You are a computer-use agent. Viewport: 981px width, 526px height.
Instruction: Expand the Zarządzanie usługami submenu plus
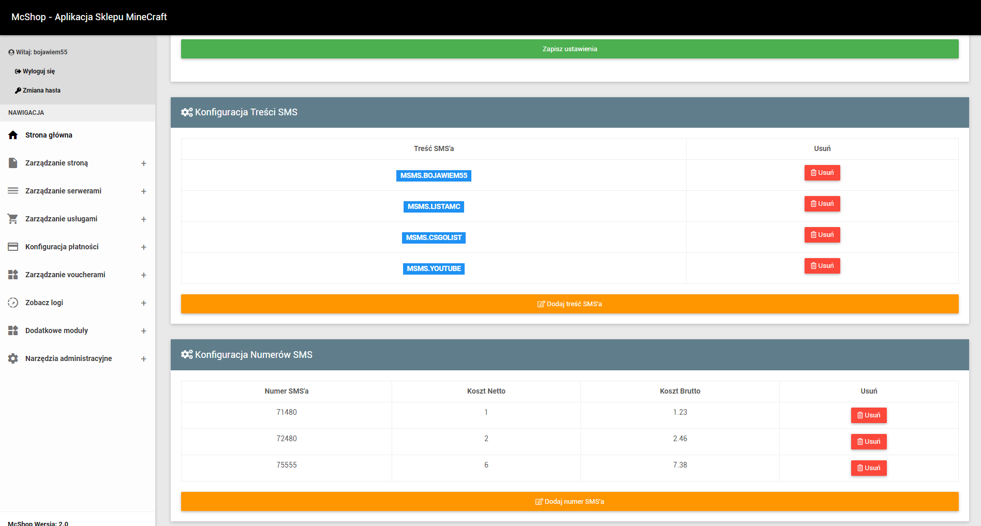click(144, 219)
